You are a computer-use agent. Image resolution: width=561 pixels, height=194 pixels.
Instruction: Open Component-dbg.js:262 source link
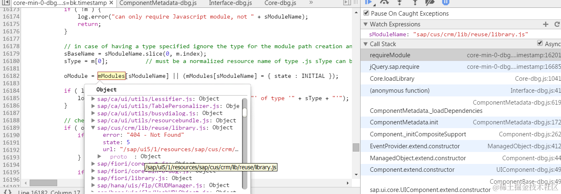click(530, 134)
